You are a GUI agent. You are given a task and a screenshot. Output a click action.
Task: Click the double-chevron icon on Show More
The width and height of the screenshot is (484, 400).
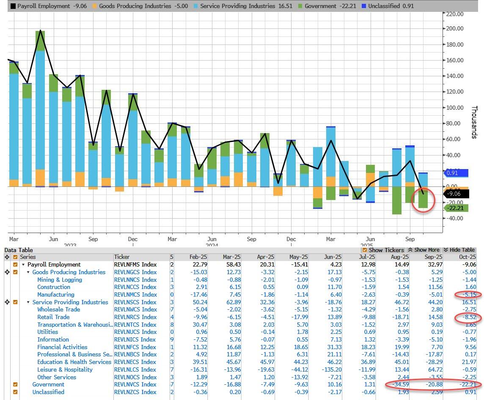[410, 250]
